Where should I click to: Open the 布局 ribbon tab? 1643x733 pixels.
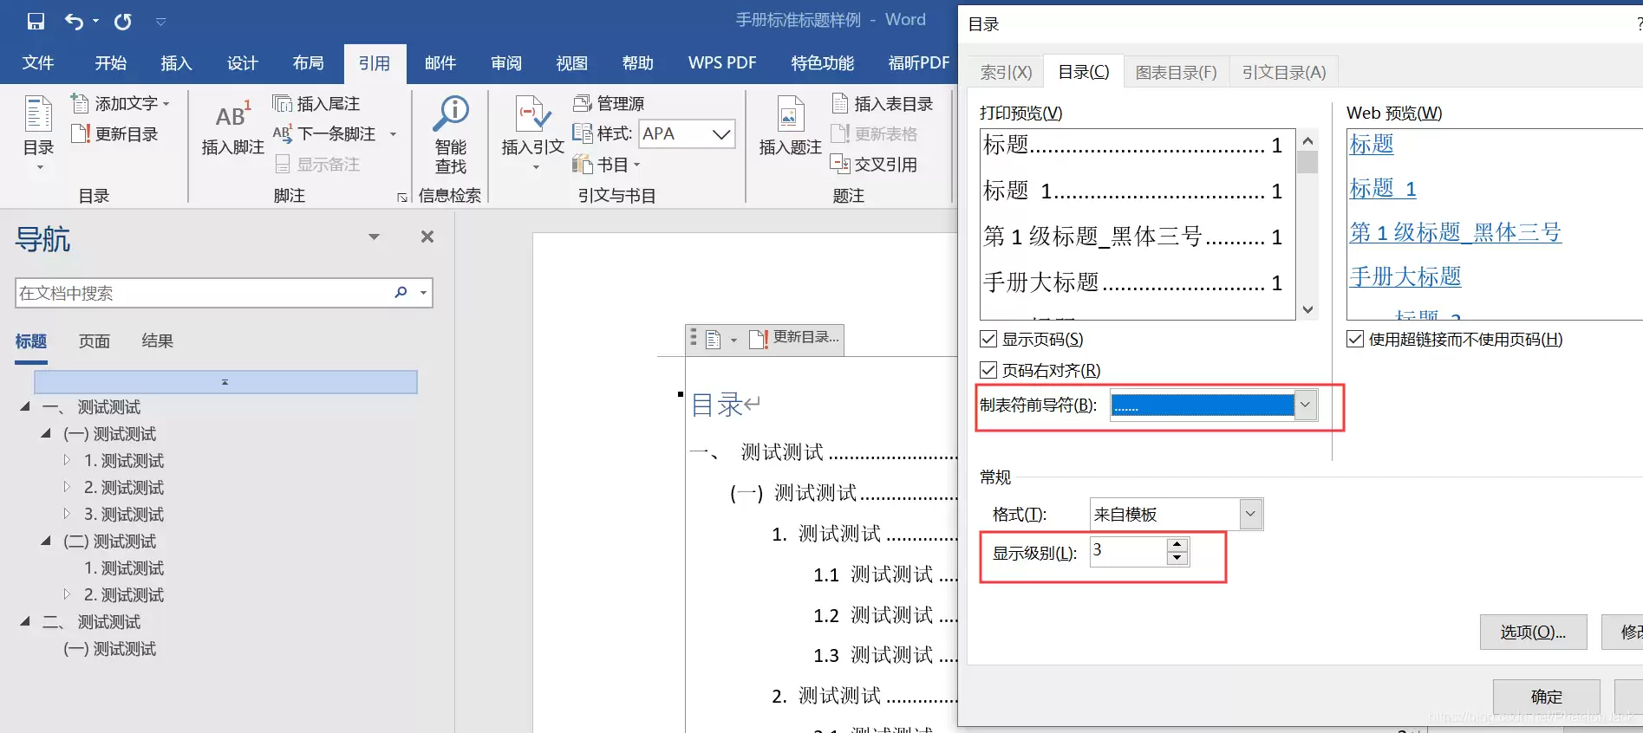pos(308,63)
